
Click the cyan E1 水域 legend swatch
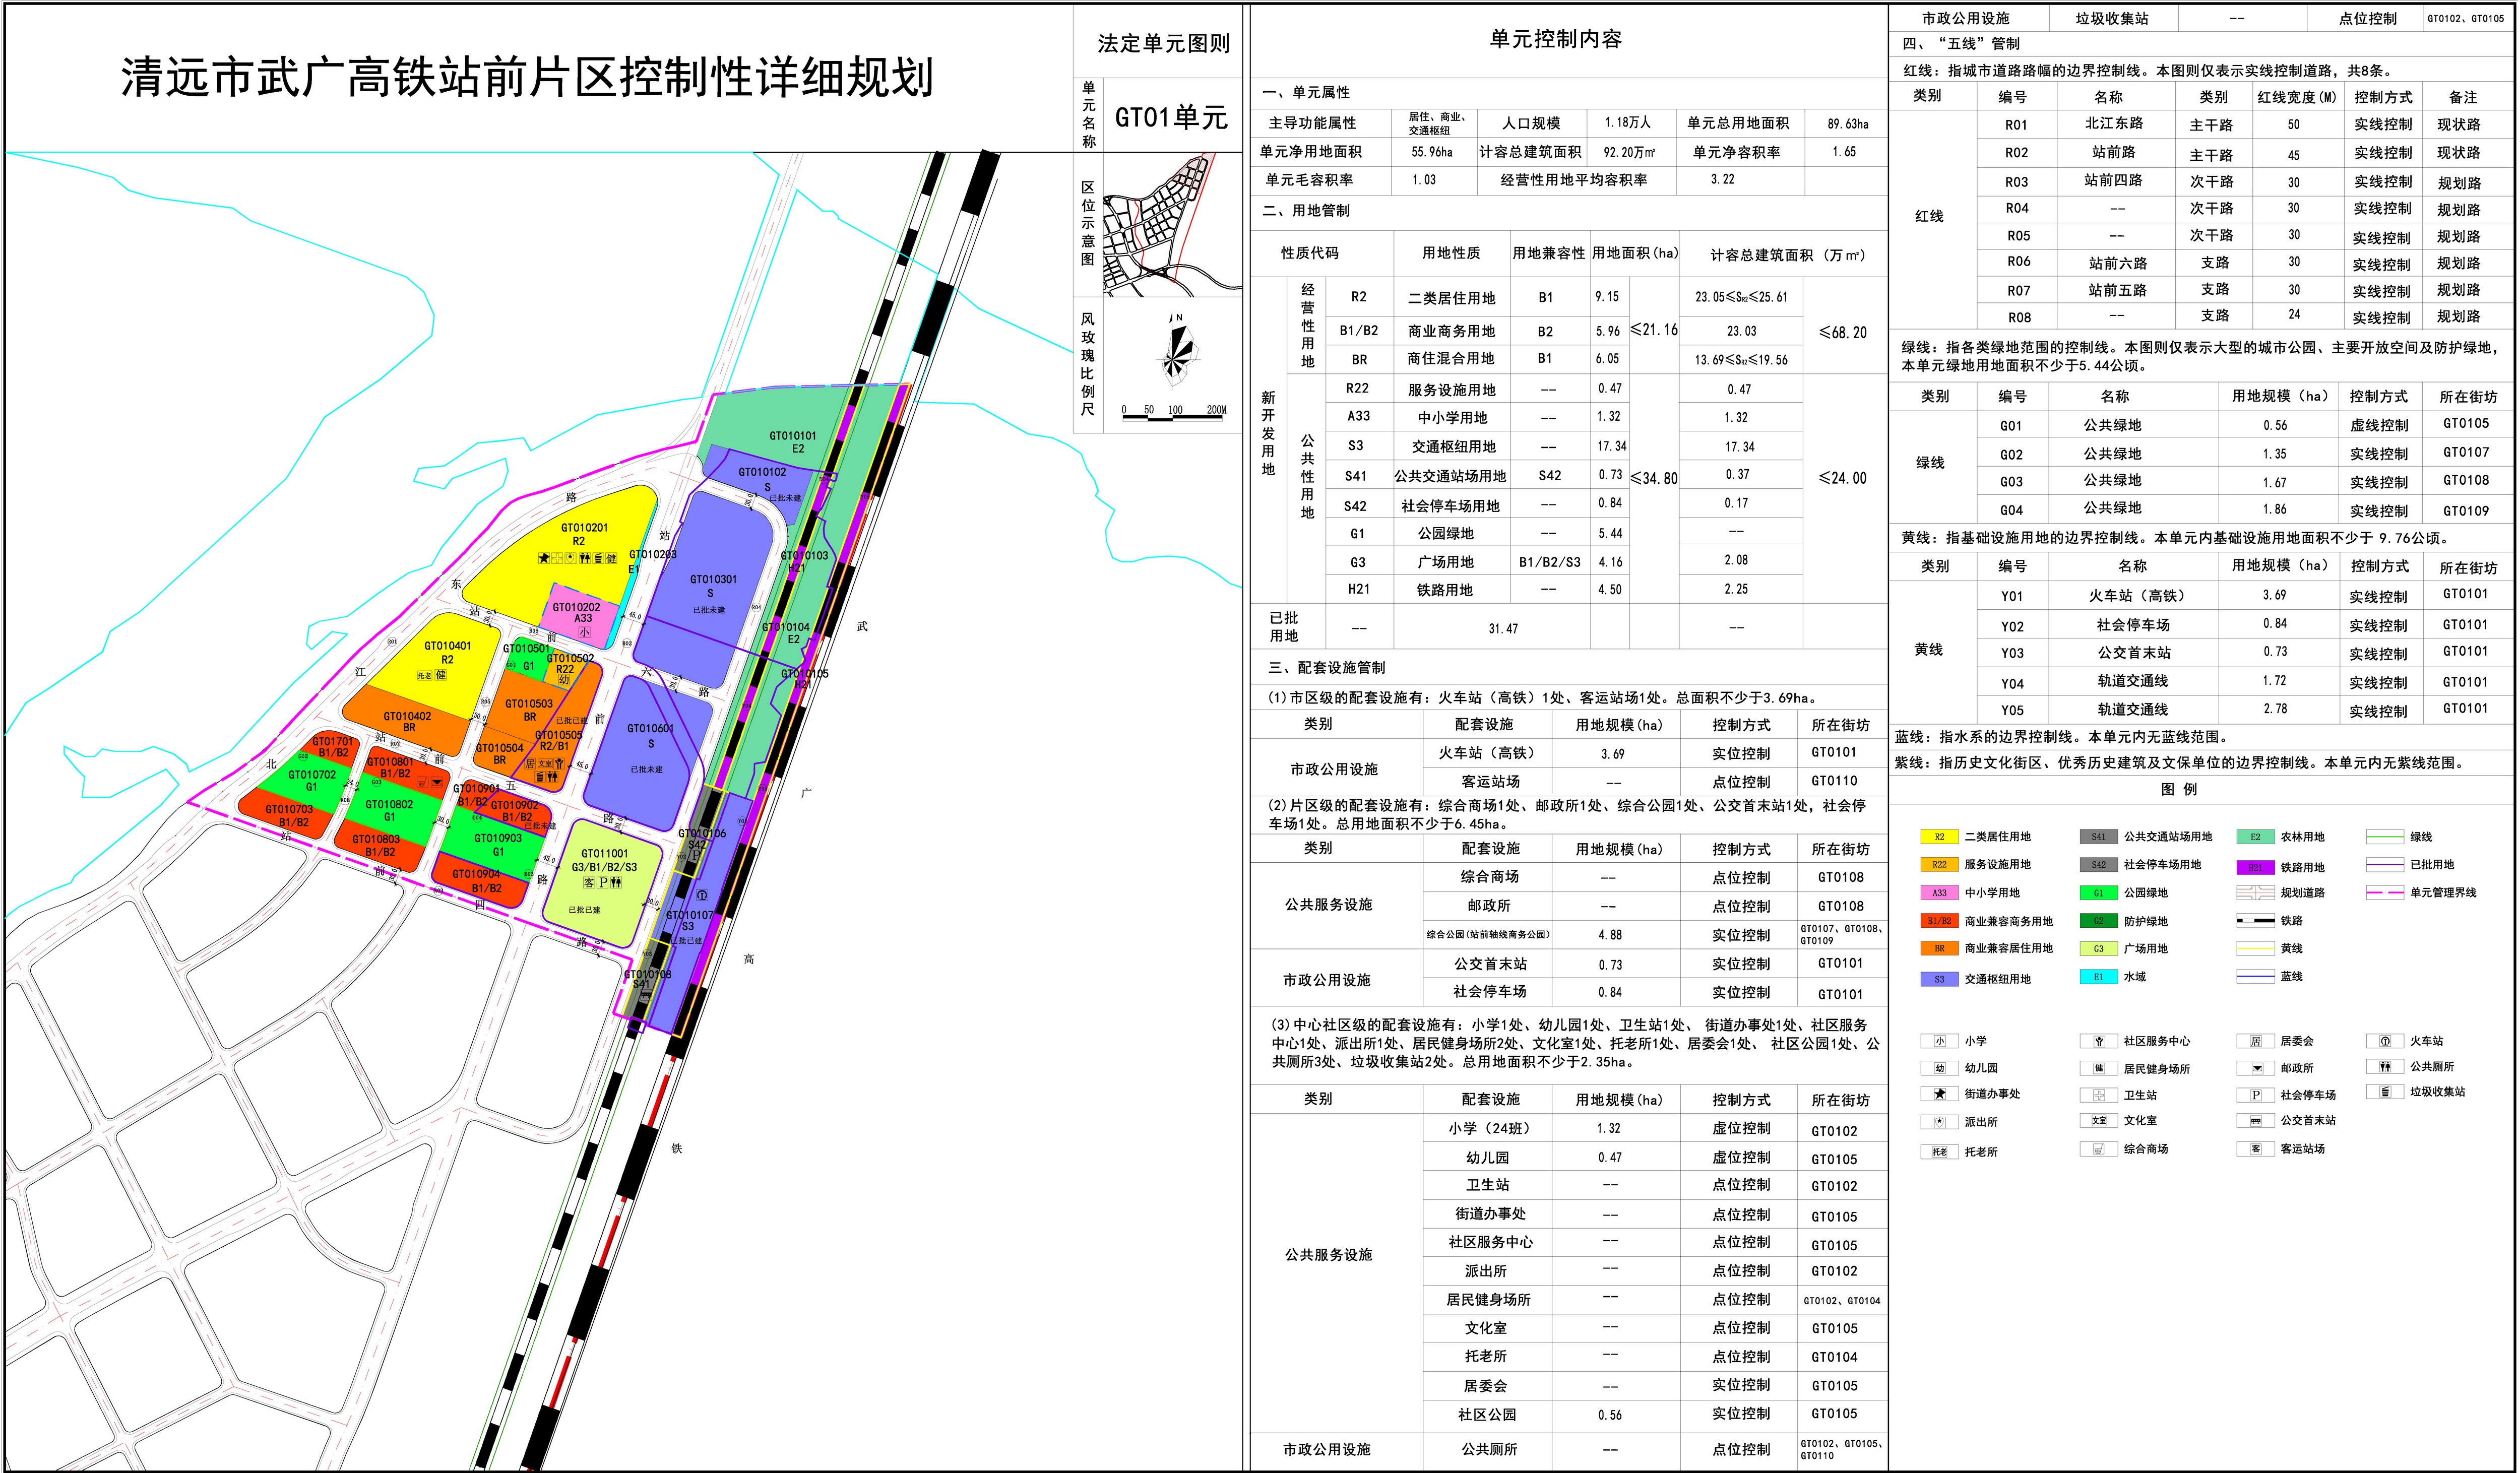[2098, 977]
